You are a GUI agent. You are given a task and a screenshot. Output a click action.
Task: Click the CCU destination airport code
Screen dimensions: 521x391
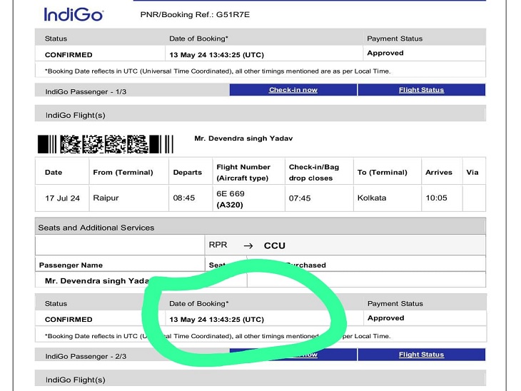click(x=275, y=245)
